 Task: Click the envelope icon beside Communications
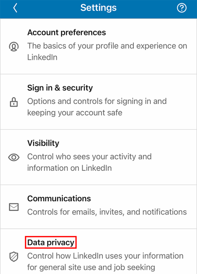[x=14, y=207]
